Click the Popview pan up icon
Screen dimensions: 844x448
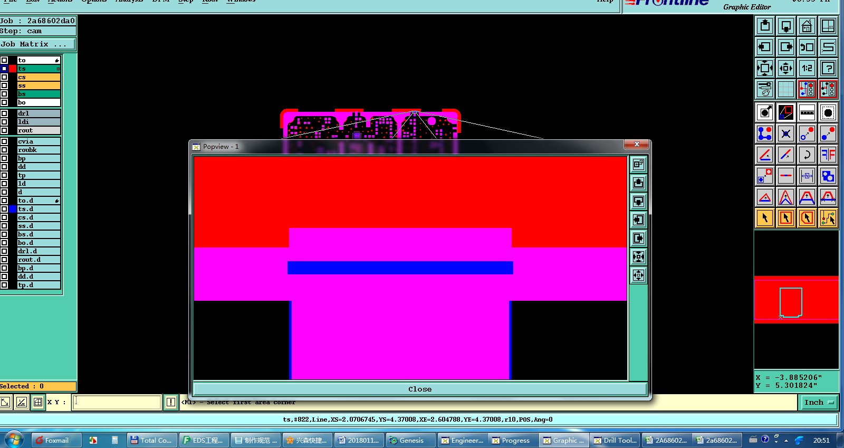click(638, 183)
